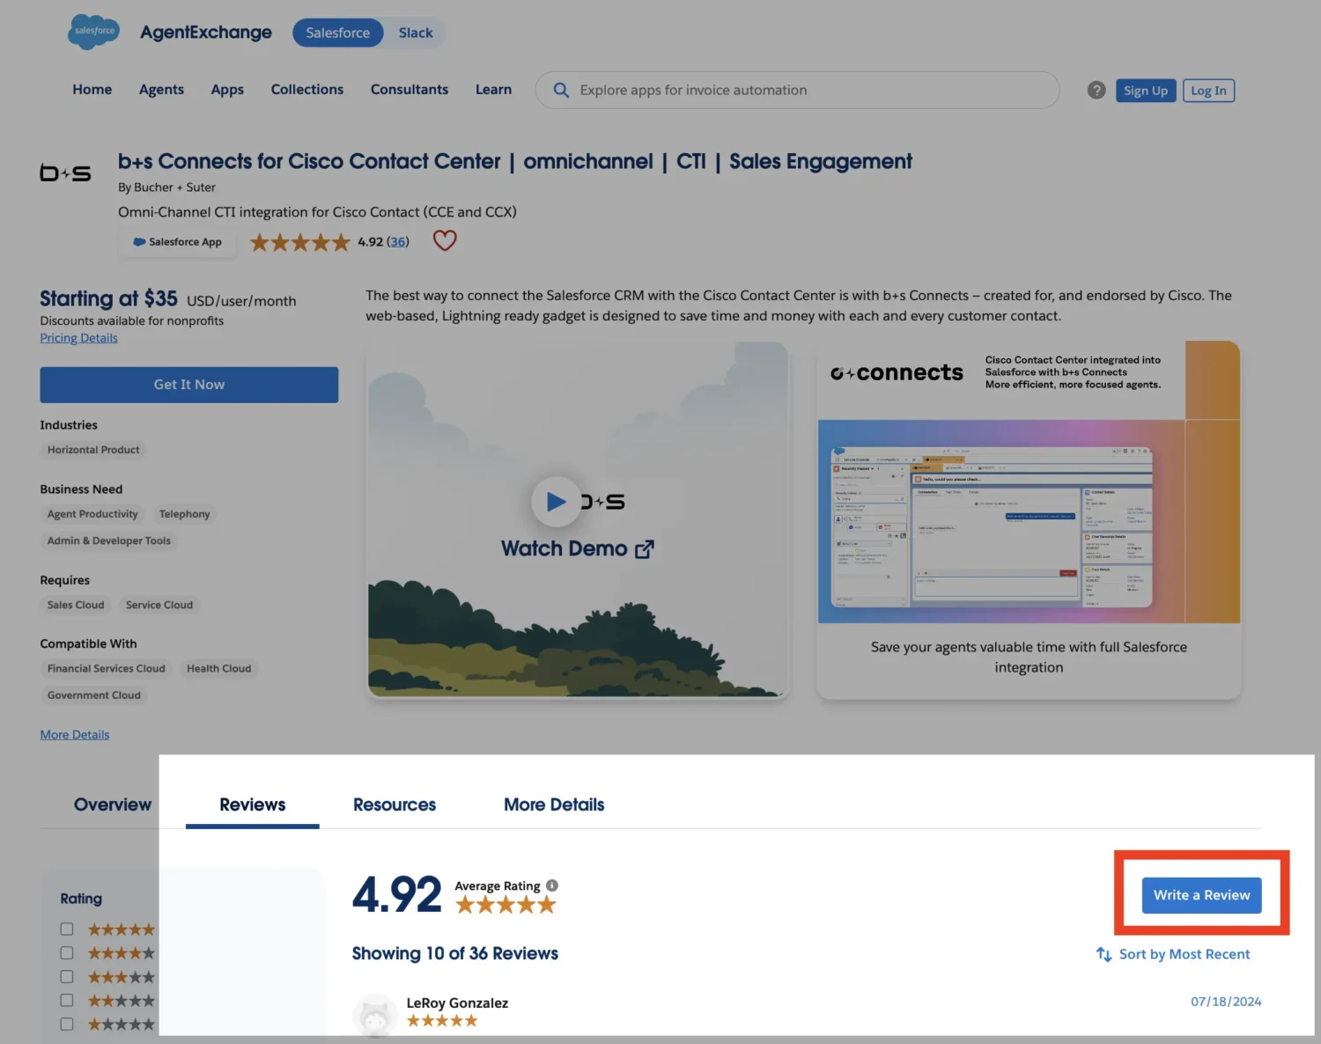Click the Get It Now button
The height and width of the screenshot is (1044, 1321).
tap(189, 385)
